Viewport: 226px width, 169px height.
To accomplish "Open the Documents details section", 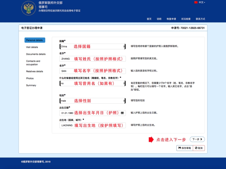I will 36,54.
